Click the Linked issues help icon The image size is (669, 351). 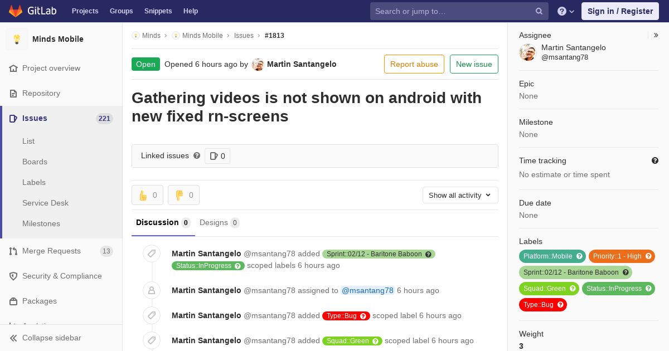[197, 155]
